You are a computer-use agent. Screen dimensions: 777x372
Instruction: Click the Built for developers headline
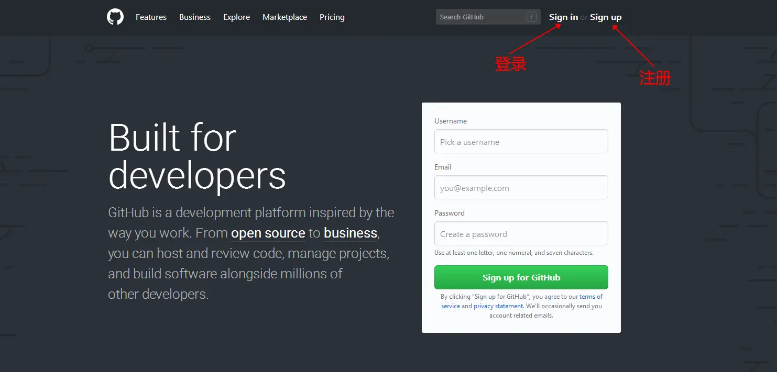pyautogui.click(x=197, y=156)
